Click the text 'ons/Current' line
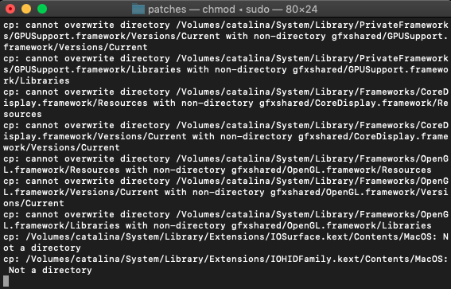 coord(33,203)
